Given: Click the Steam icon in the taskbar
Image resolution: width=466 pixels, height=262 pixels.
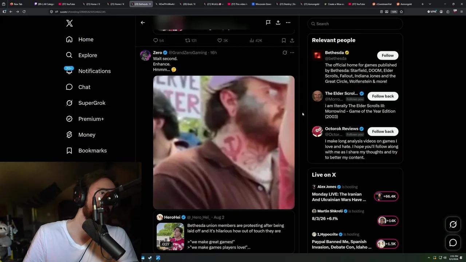Looking at the screenshot, I should pyautogui.click(x=150, y=258).
